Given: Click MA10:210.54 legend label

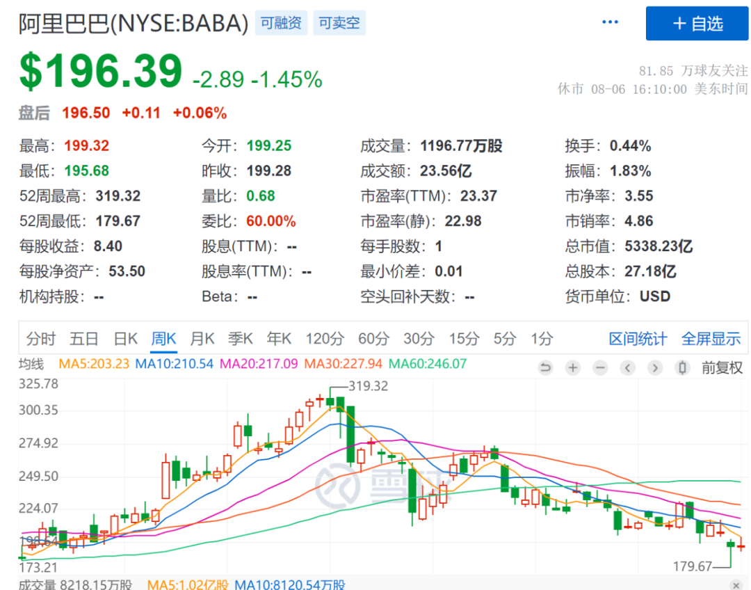Looking at the screenshot, I should tap(175, 364).
